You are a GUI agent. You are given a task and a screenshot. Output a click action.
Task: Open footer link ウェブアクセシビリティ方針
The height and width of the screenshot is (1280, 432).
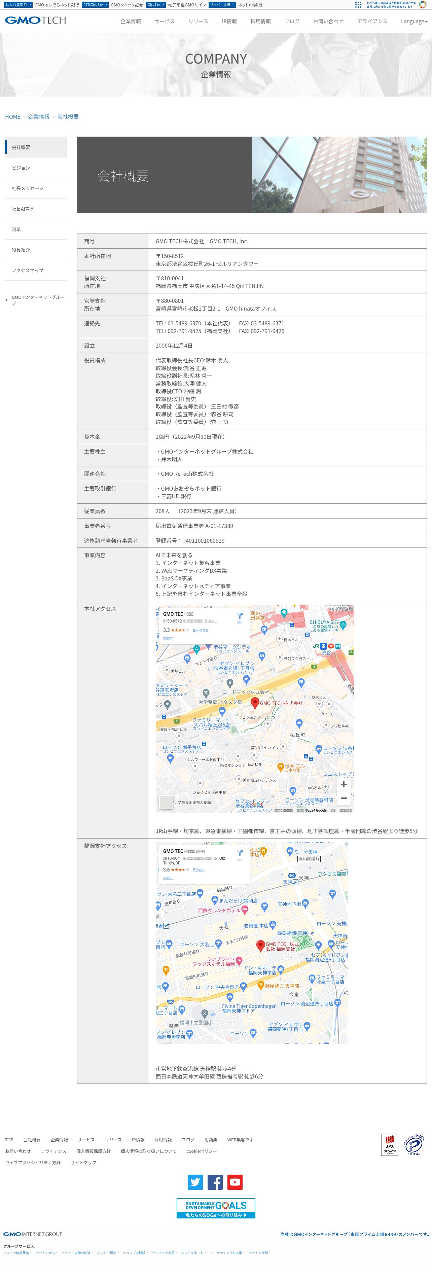33,1163
